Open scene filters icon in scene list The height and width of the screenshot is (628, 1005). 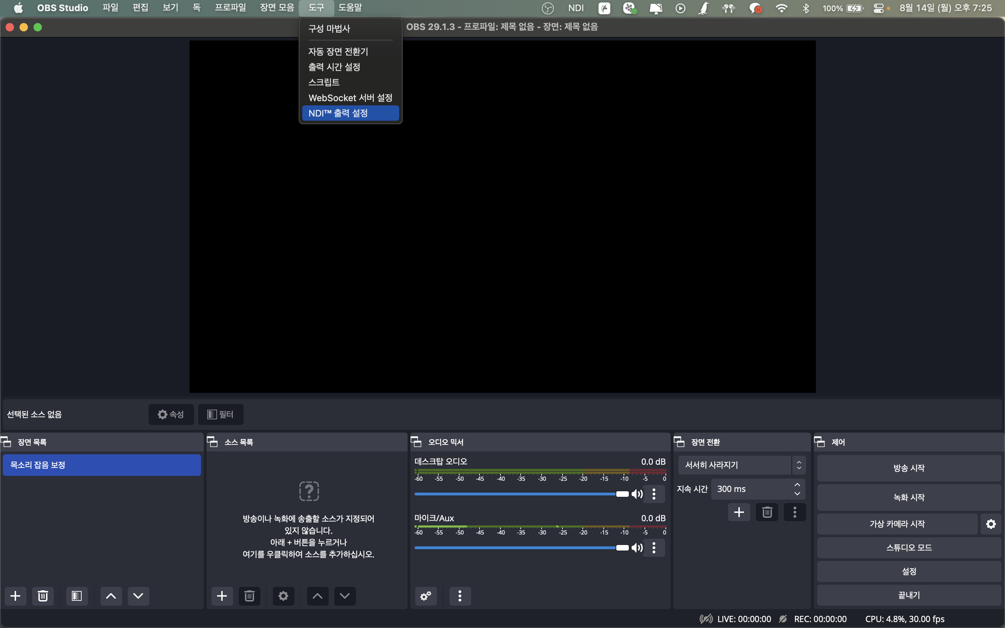77,596
